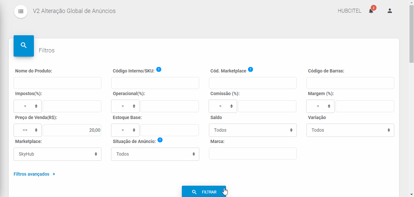Click the blue Filtros search icon tile

[24, 46]
